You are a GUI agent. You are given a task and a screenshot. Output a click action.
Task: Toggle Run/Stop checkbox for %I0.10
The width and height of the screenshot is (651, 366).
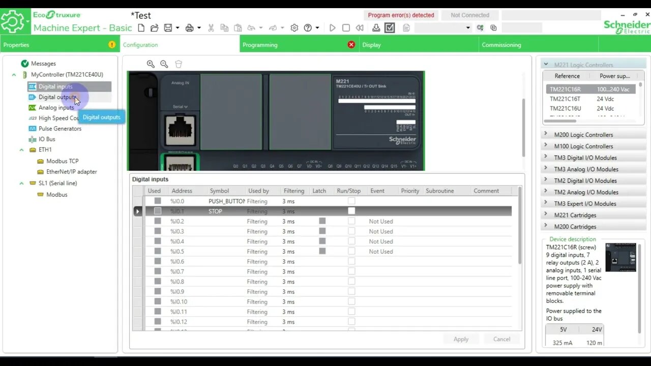tap(351, 301)
